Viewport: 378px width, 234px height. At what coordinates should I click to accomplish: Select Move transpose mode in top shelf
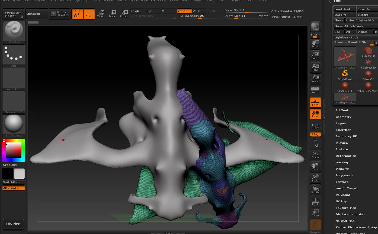pyautogui.click(x=100, y=14)
